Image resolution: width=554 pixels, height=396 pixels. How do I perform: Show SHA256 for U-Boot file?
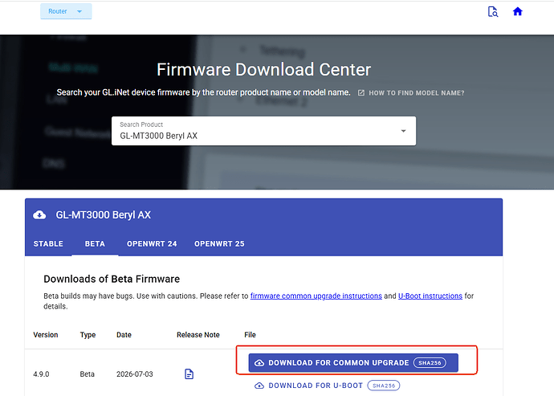[384, 386]
